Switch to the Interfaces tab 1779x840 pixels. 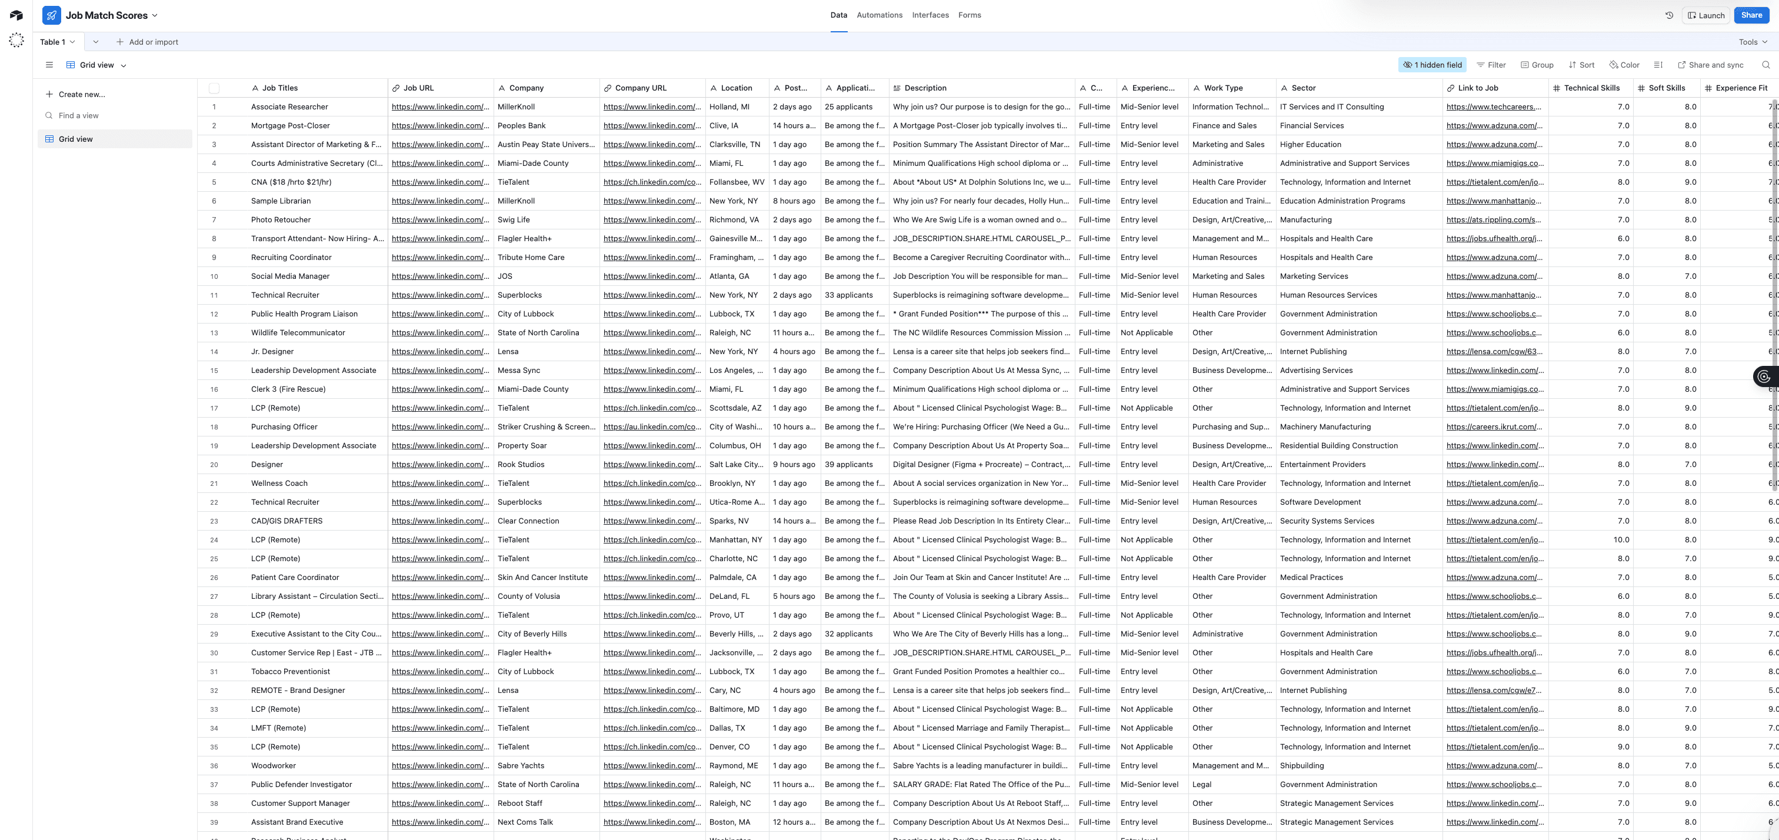click(930, 15)
